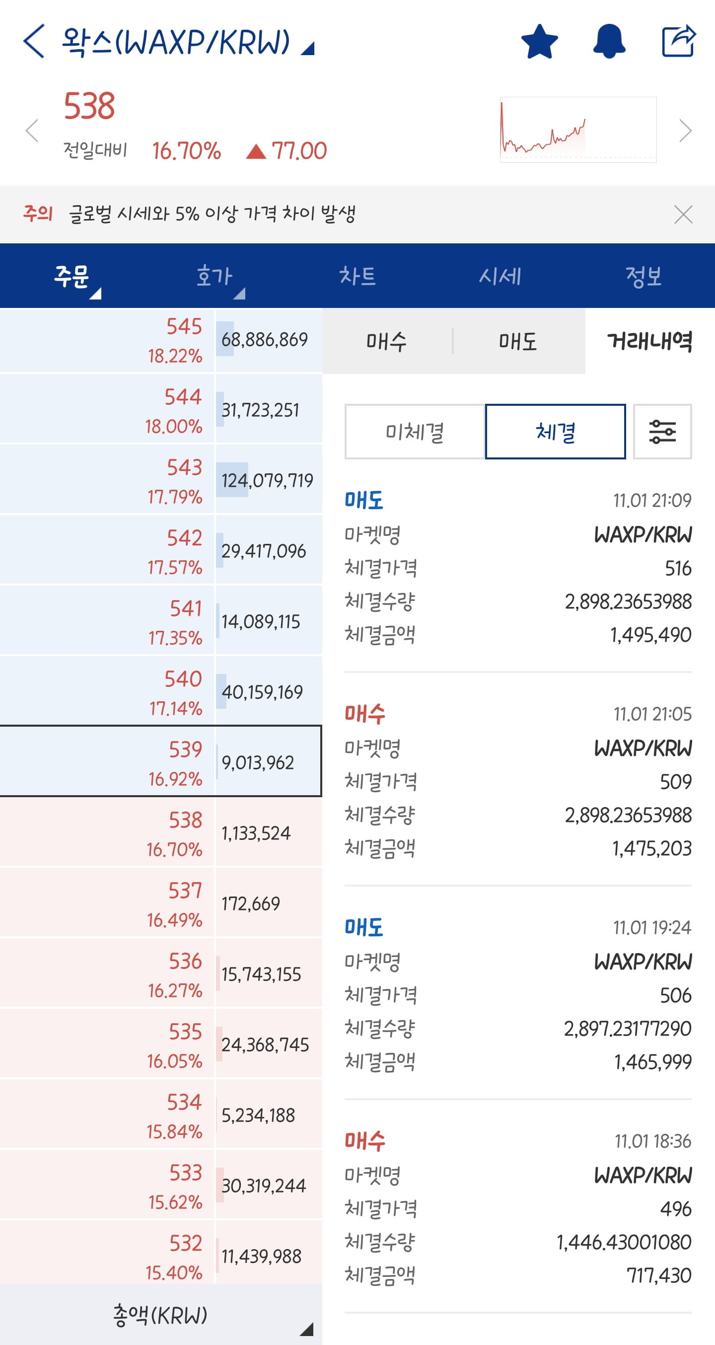This screenshot has height=1345, width=715.
Task: Toggle the favorite star icon
Action: pyautogui.click(x=540, y=41)
